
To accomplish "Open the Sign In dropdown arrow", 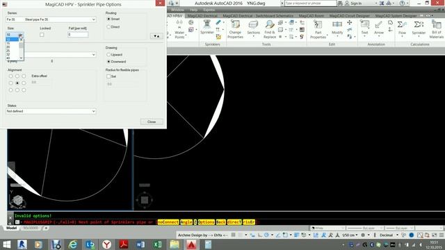I will (x=376, y=3).
